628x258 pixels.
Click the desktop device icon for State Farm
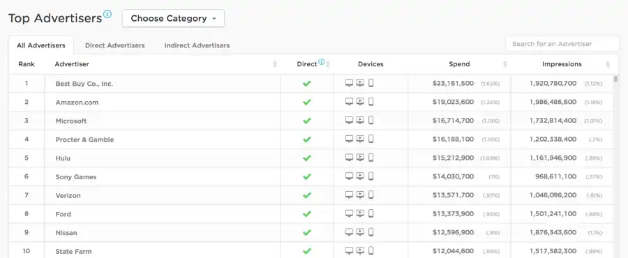350,251
